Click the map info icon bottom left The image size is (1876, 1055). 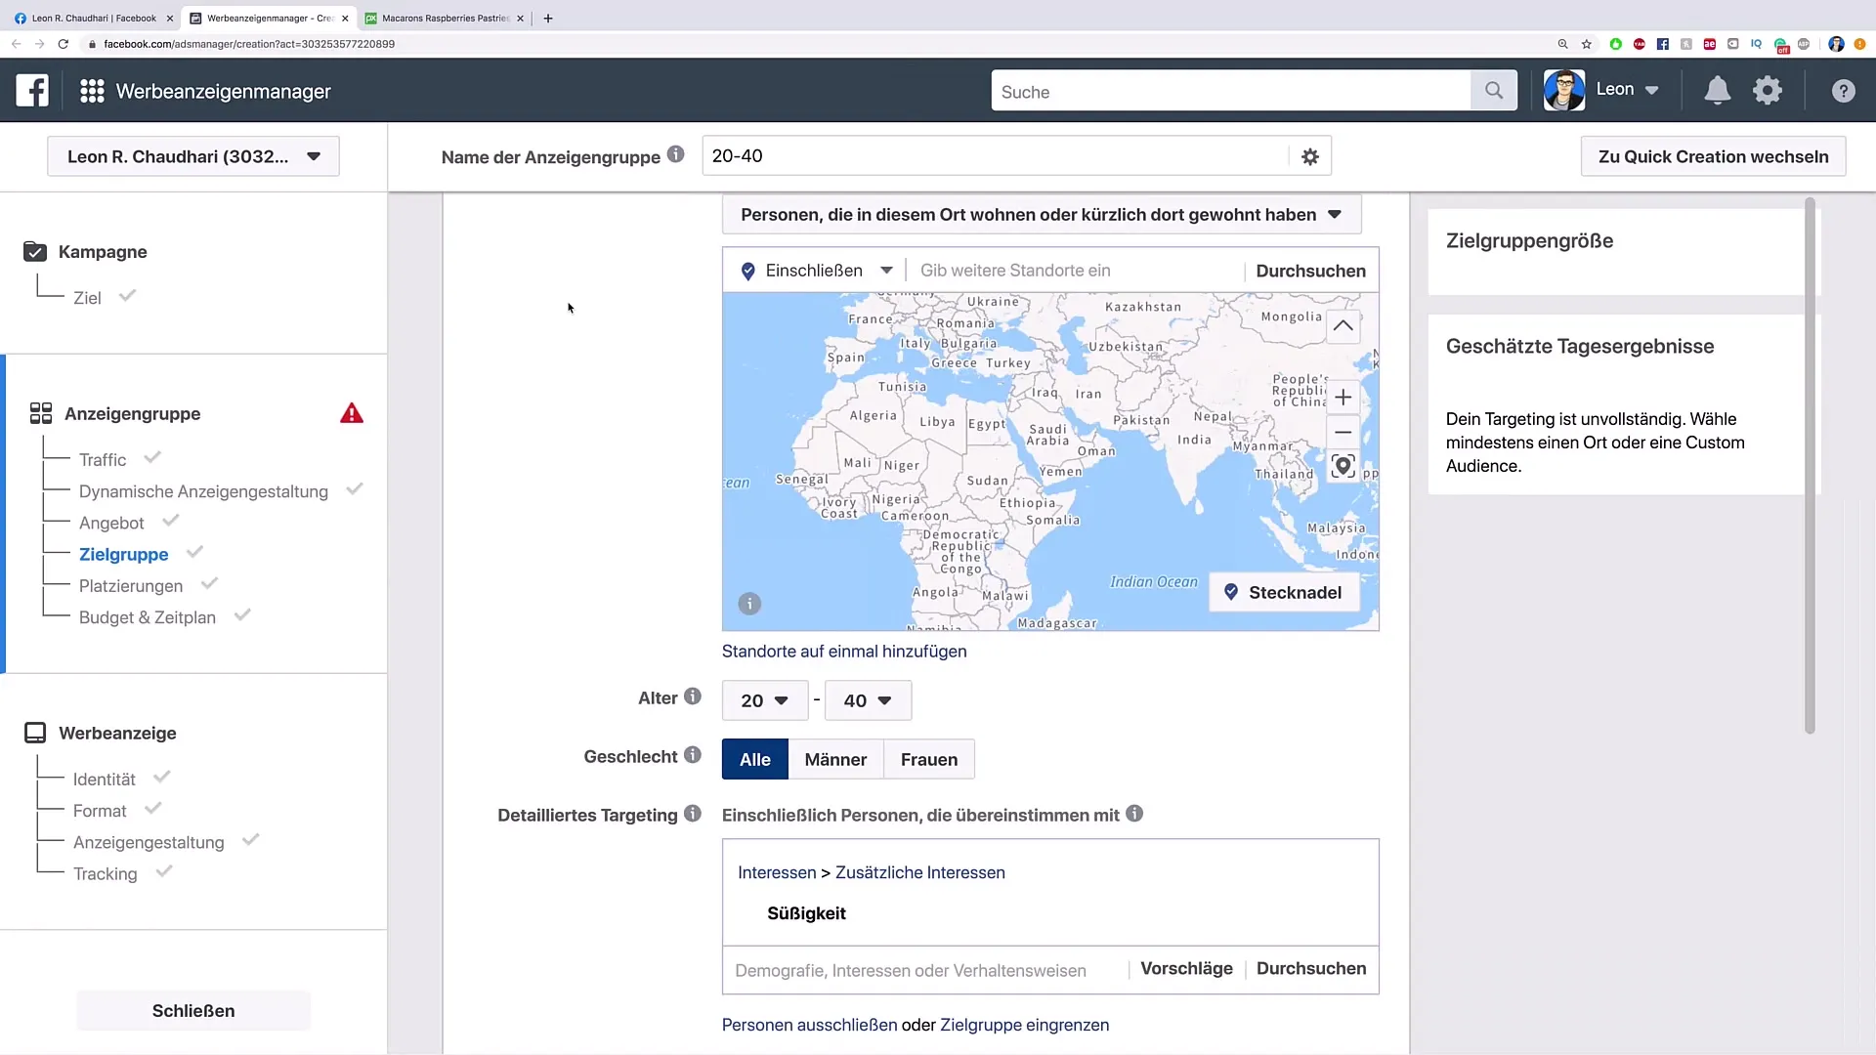pos(749,604)
